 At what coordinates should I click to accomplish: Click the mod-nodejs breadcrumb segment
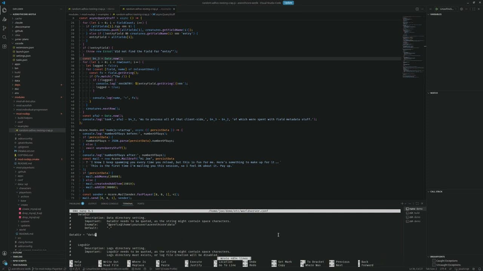tap(88, 14)
